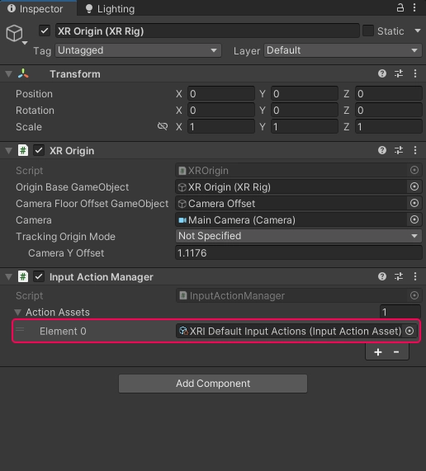Add a new Action Assets element with plus

pyautogui.click(x=378, y=351)
